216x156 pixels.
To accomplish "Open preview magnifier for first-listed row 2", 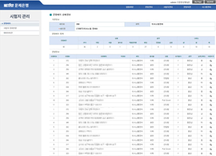I will click(211, 65).
